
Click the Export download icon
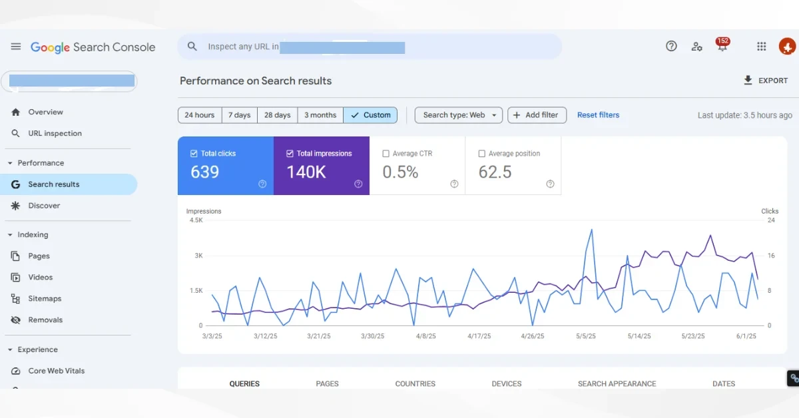[748, 81]
